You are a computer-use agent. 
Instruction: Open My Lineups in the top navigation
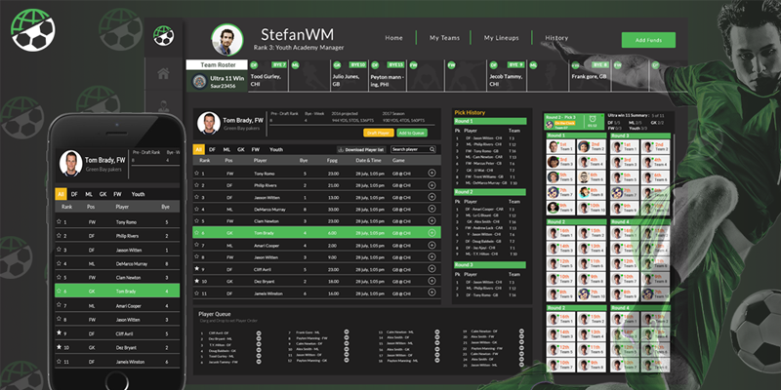pyautogui.click(x=501, y=38)
